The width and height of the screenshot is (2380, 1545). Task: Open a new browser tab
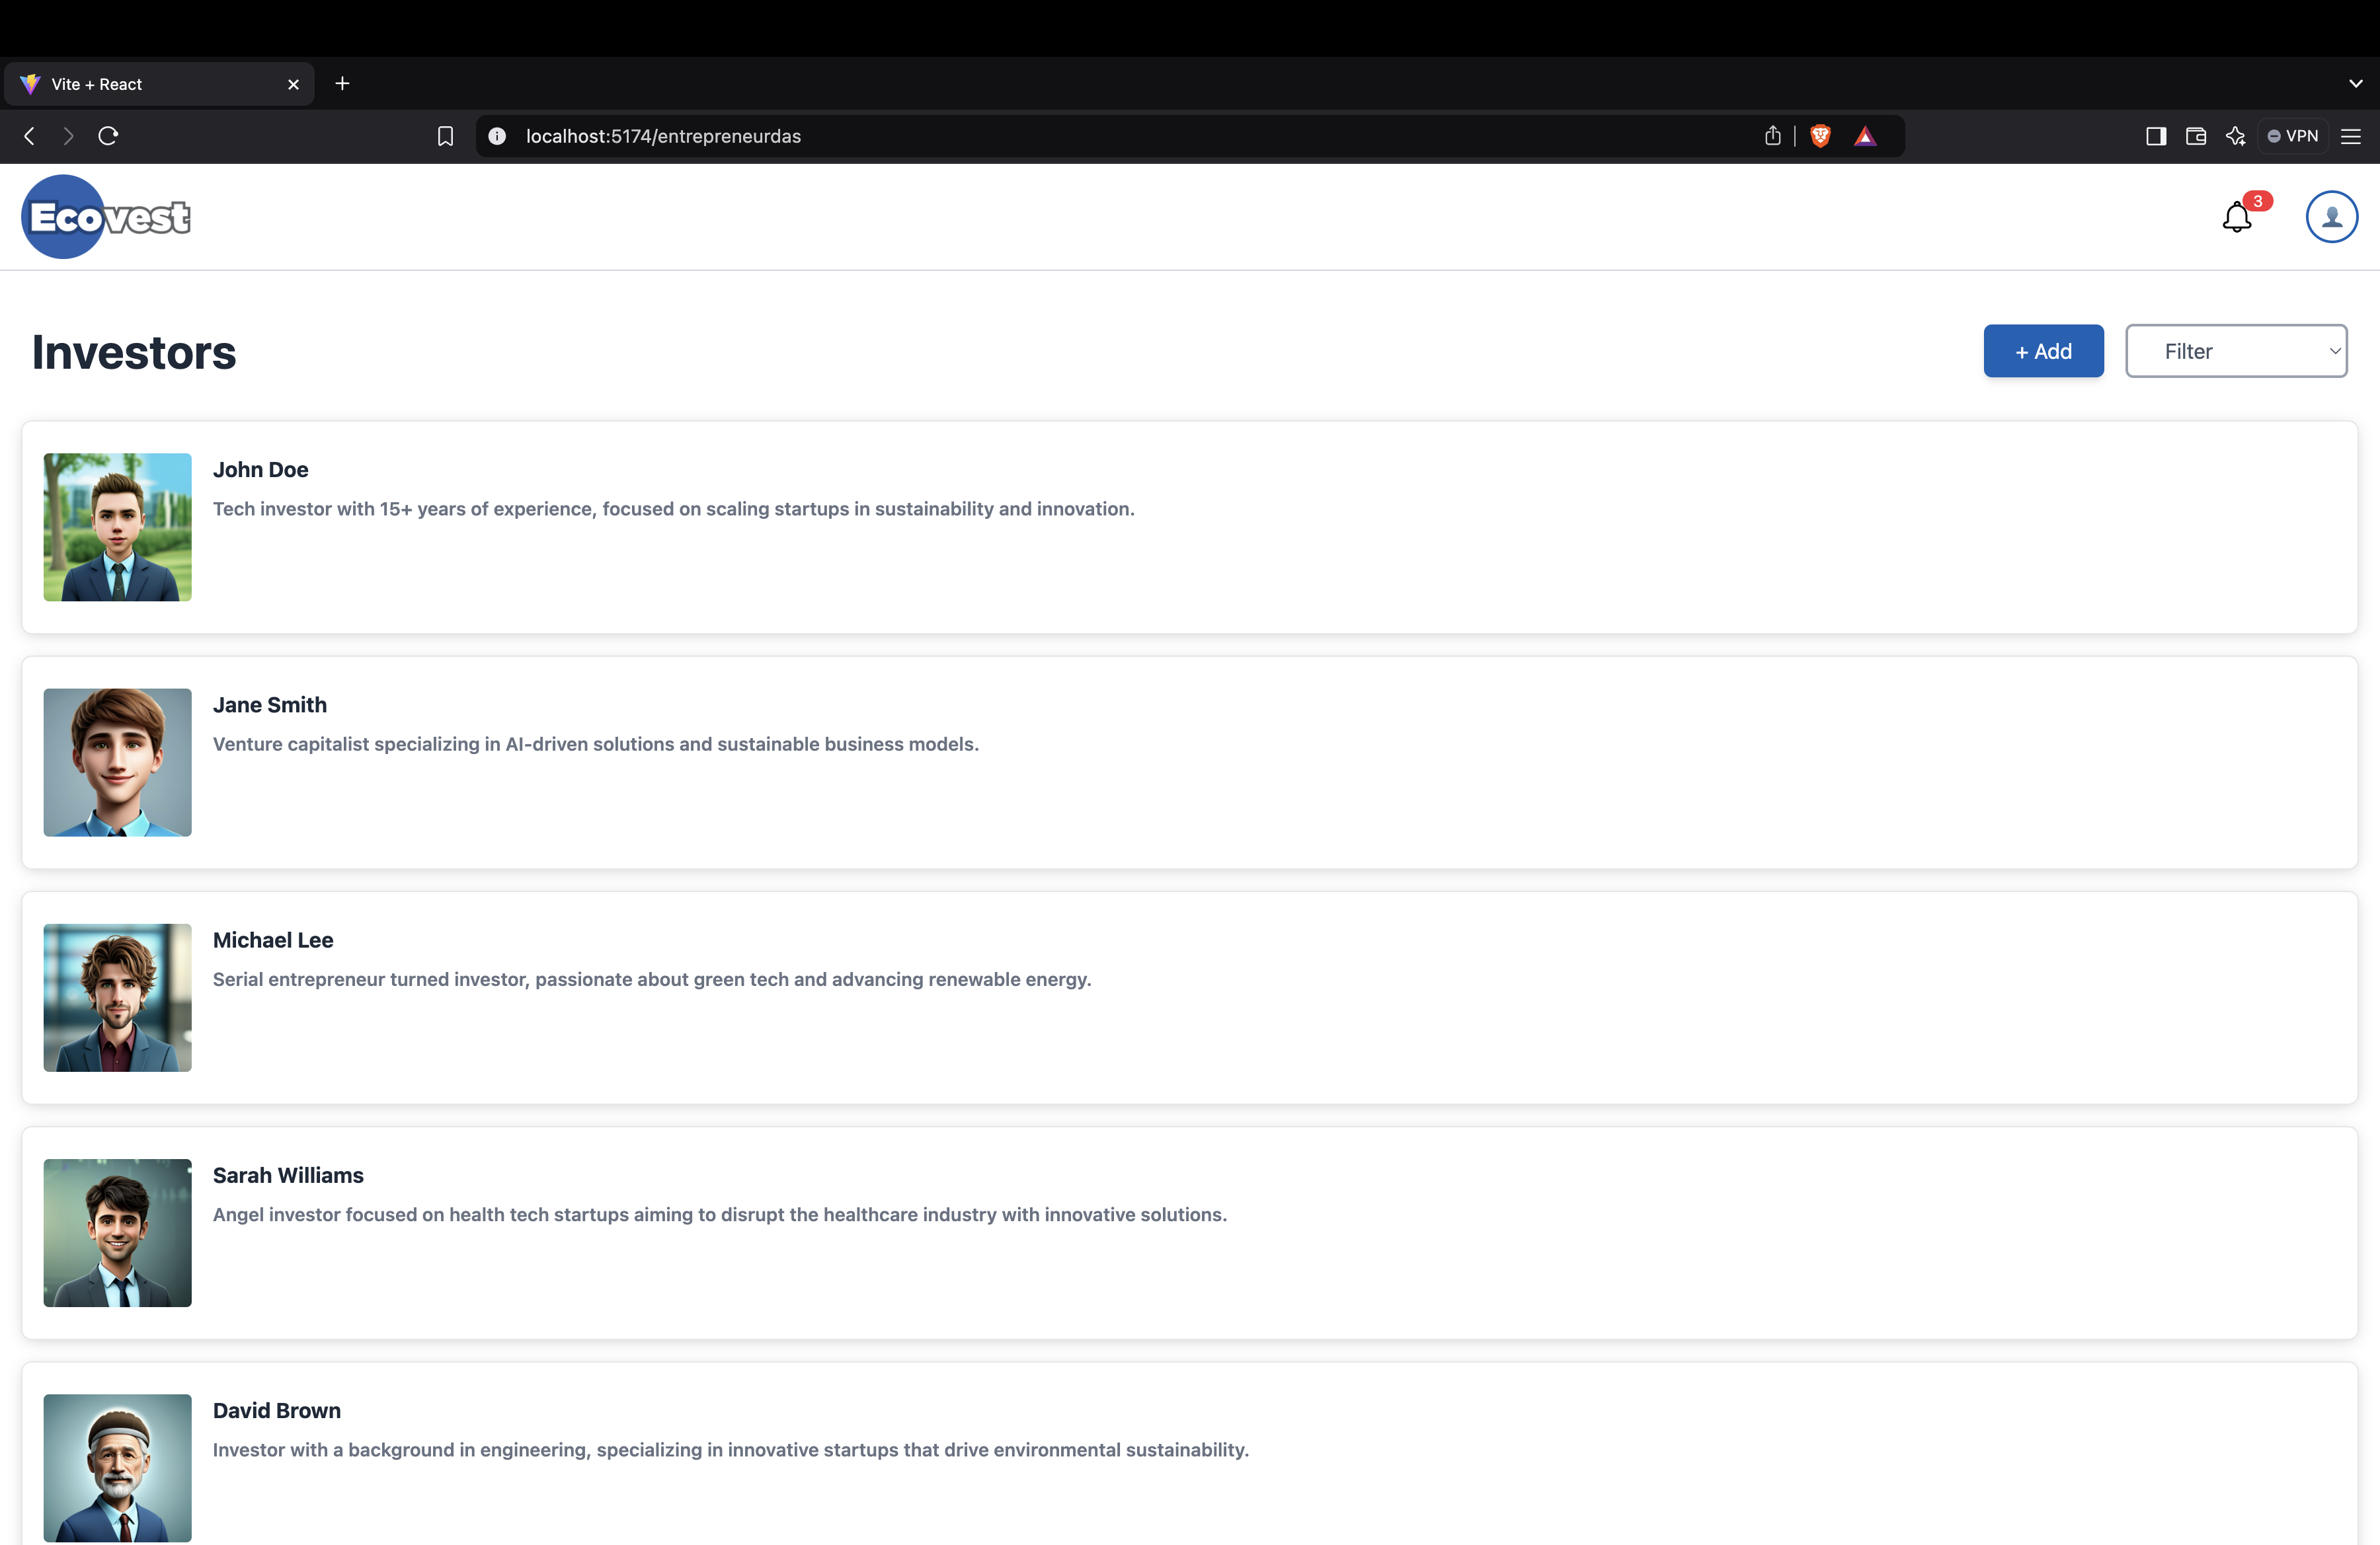[342, 84]
